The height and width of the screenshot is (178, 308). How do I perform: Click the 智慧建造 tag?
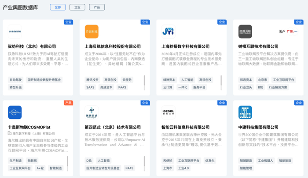pyautogui.click(x=246, y=160)
